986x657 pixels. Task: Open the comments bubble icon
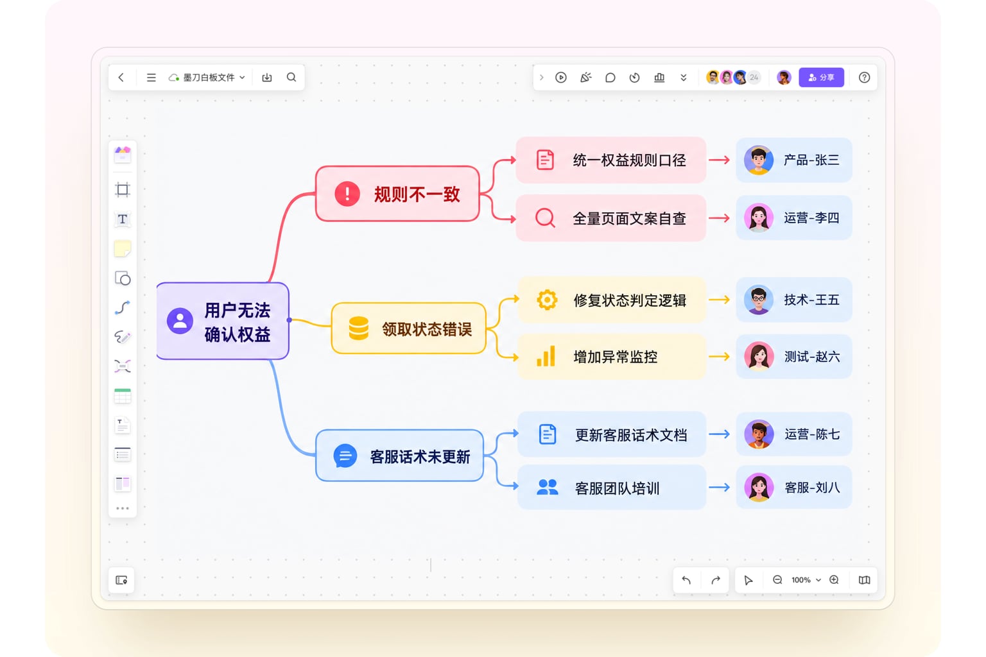[610, 78]
